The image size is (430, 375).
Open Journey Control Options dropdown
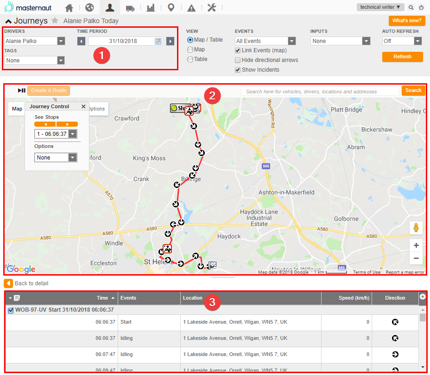click(56, 157)
